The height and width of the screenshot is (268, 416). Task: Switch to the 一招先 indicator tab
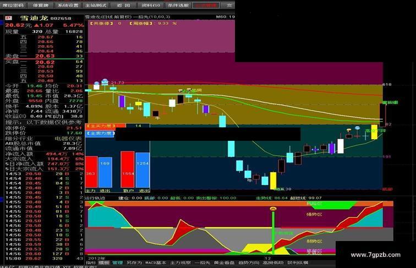(x=202, y=262)
